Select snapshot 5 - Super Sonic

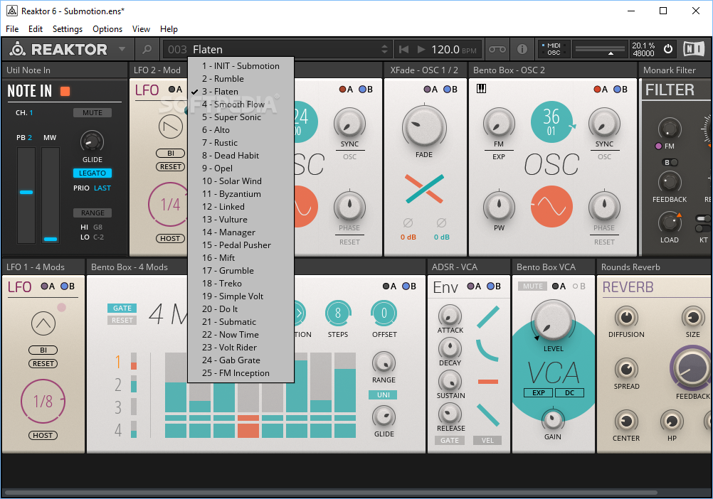pos(241,117)
